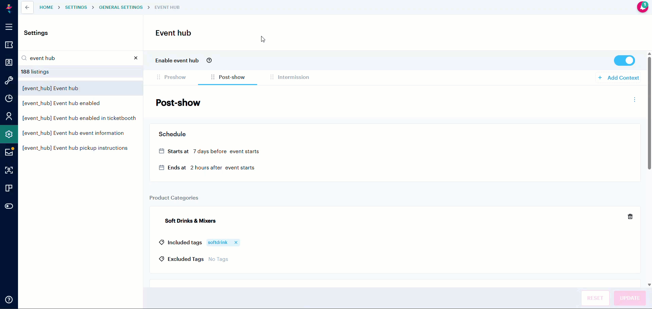Open the help question mark at sidebar bottom

click(x=9, y=300)
